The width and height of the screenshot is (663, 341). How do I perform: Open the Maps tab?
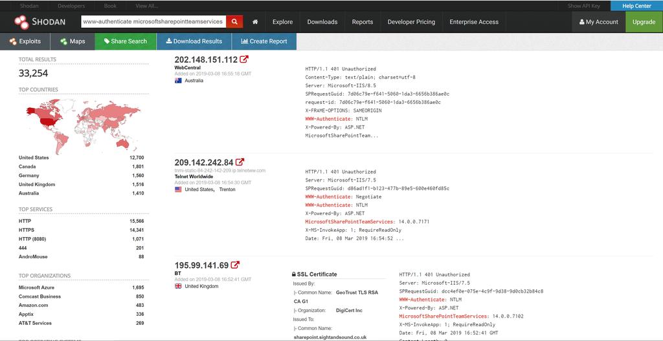(73, 41)
